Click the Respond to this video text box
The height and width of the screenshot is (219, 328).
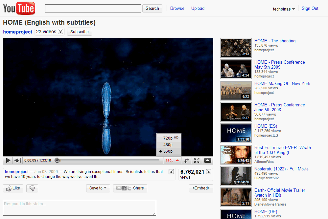click(x=80, y=208)
